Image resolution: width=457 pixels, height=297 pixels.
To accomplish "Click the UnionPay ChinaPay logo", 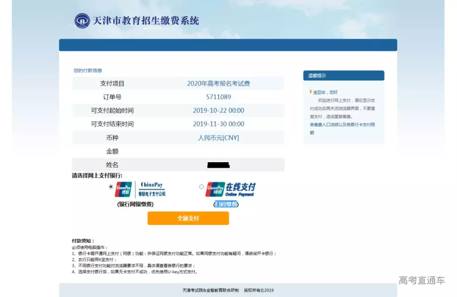I will click(140, 190).
